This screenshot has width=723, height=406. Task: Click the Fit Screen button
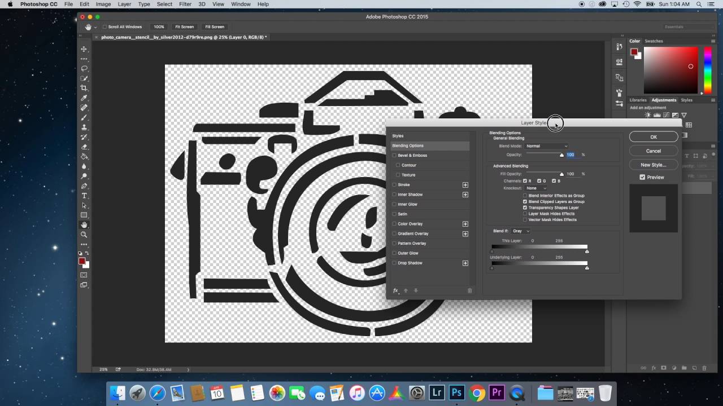pos(184,27)
